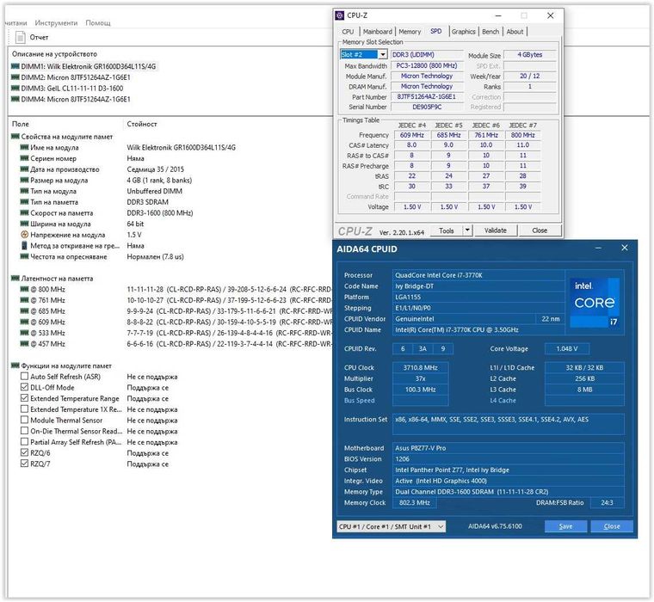Click Core Voltage value 1.048 V
This screenshot has width=654, height=602.
[567, 349]
